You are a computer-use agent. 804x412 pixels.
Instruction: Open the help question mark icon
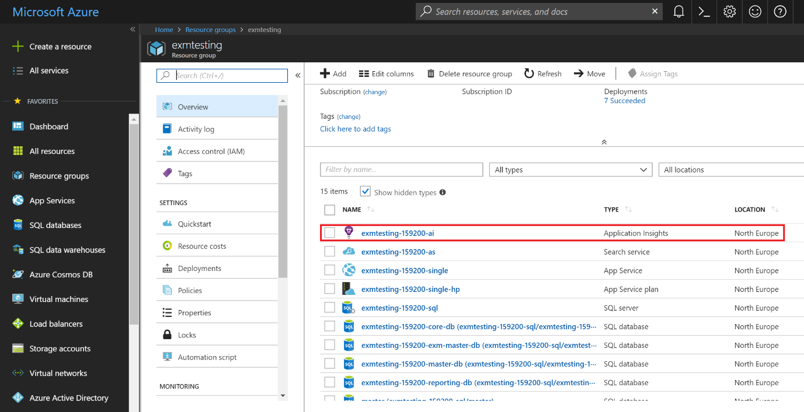780,11
